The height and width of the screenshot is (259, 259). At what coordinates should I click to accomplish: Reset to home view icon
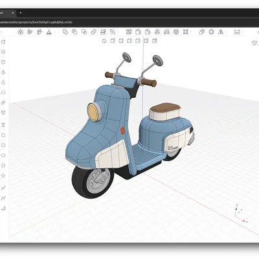[x=104, y=41]
